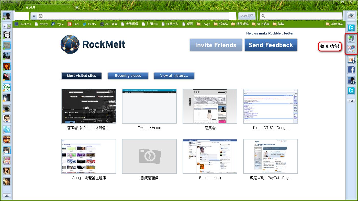Image resolution: width=358 pixels, height=201 pixels.
Task: Open the 逐風者 blog thumbnail
Action: pos(210,106)
